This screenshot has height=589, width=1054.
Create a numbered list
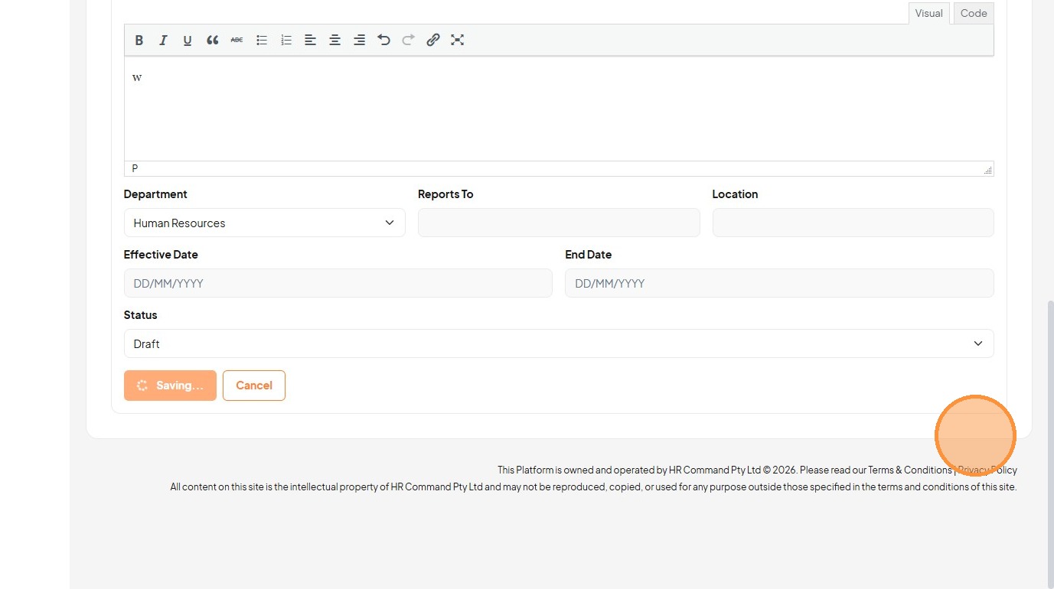pyautogui.click(x=286, y=41)
